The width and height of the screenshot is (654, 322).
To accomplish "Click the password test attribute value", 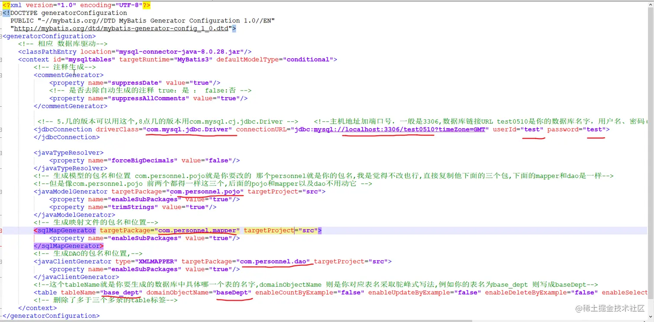I will click(x=595, y=129).
